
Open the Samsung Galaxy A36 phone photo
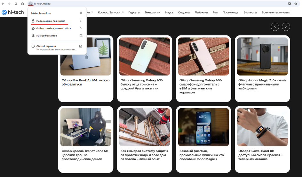[145, 56]
